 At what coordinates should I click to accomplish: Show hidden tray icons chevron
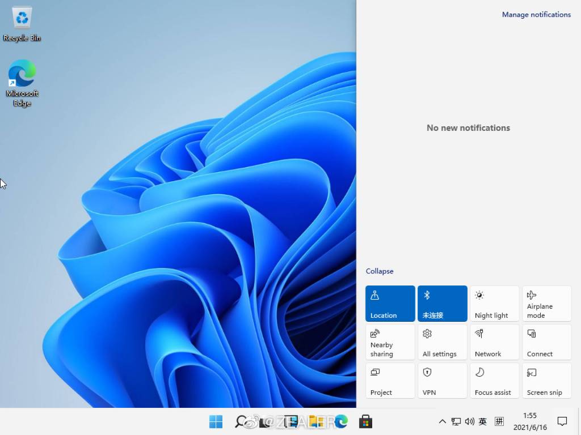point(443,421)
